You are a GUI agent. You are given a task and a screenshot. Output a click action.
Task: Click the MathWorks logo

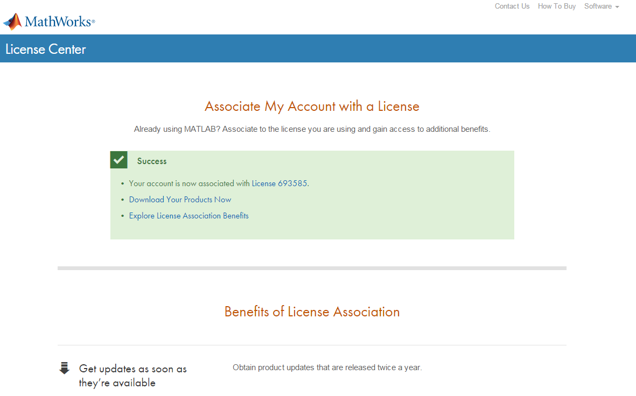(x=49, y=22)
